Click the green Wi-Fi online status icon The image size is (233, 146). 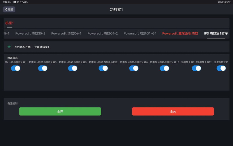[9, 47]
